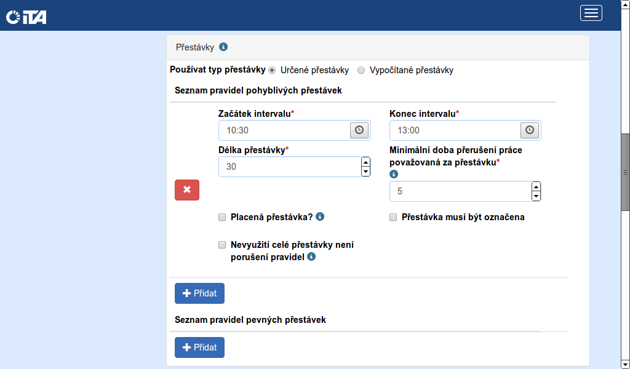Decrease Délka přestávky with down arrow
The width and height of the screenshot is (630, 369).
[x=365, y=172]
